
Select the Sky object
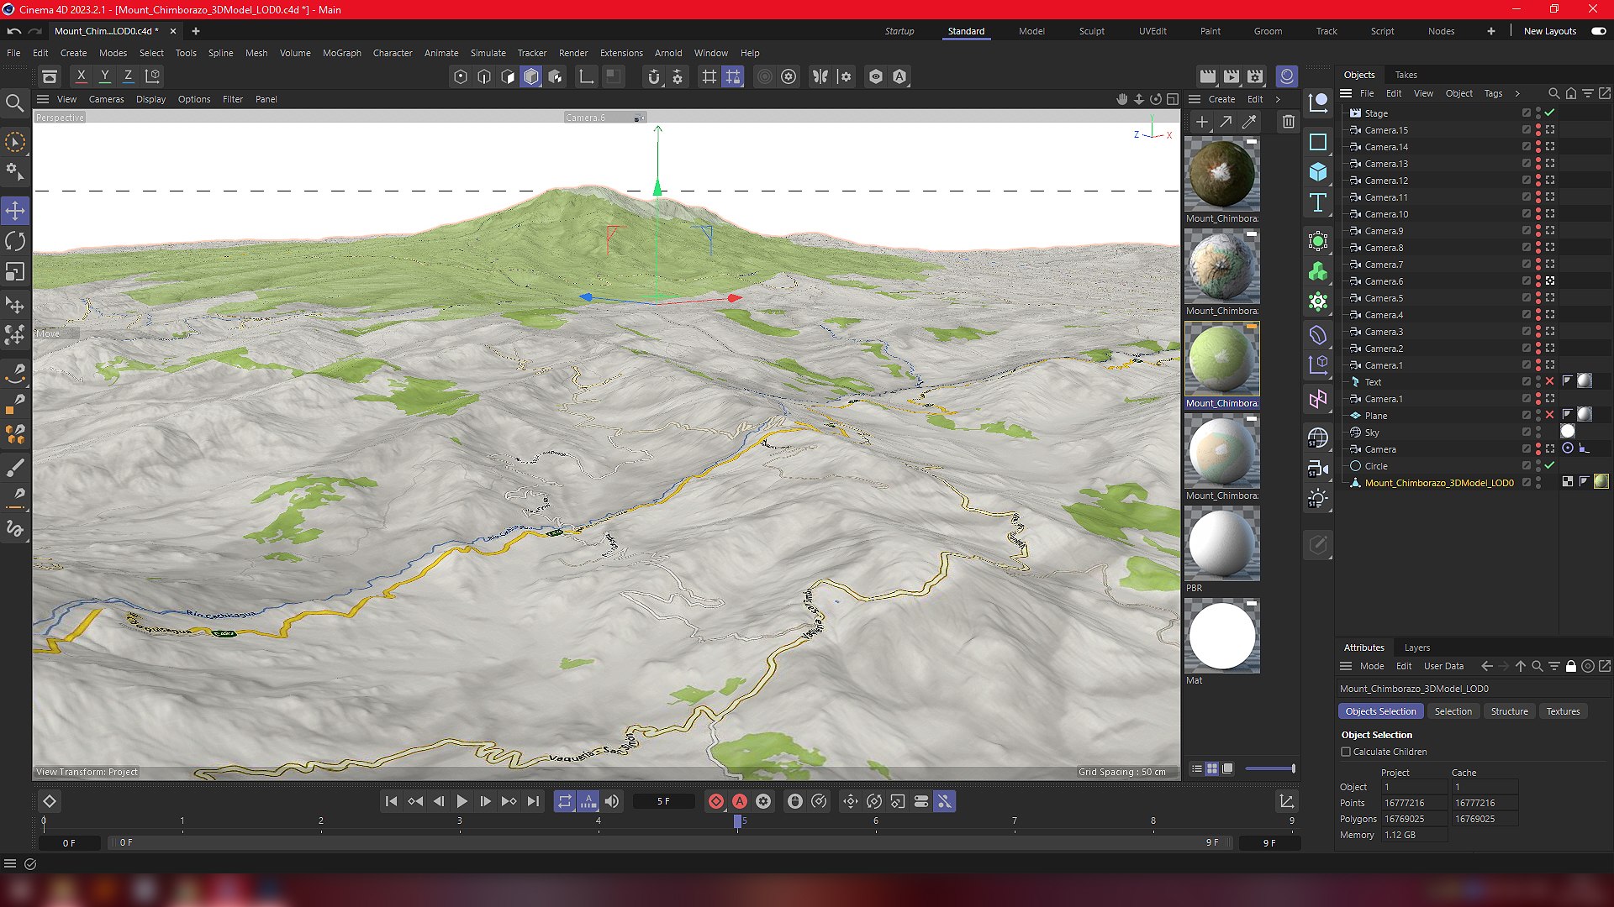point(1371,433)
